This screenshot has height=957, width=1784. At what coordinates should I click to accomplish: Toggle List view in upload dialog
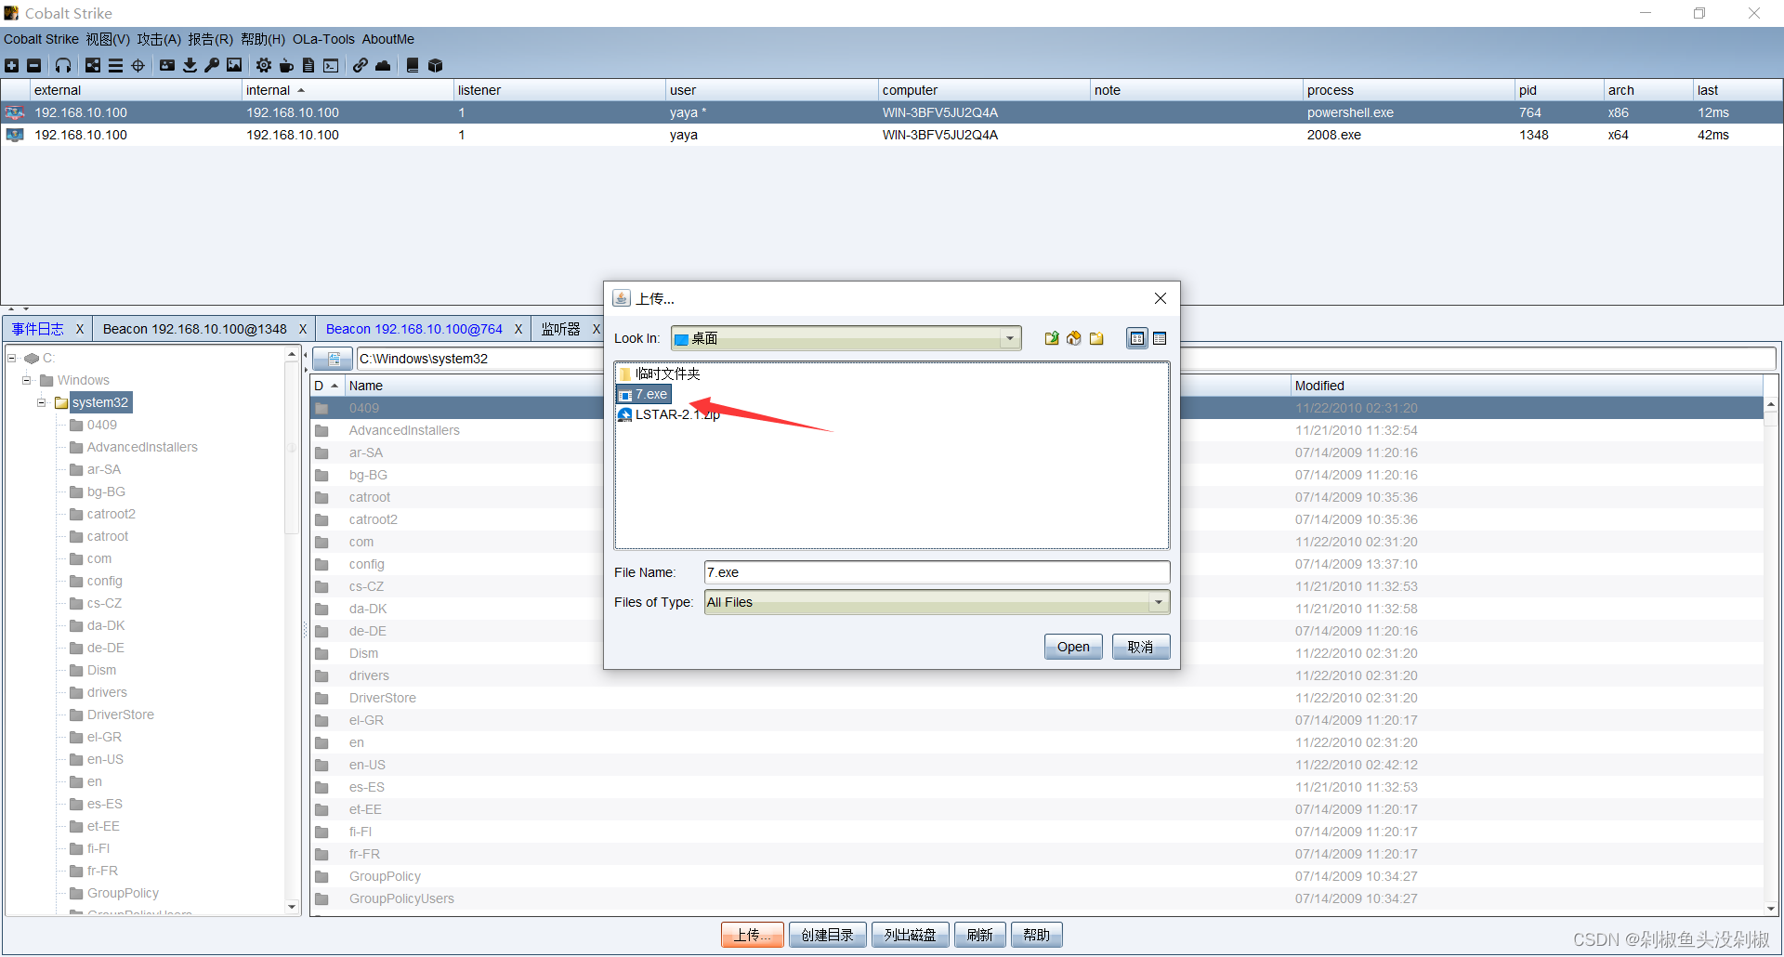(x=1137, y=338)
